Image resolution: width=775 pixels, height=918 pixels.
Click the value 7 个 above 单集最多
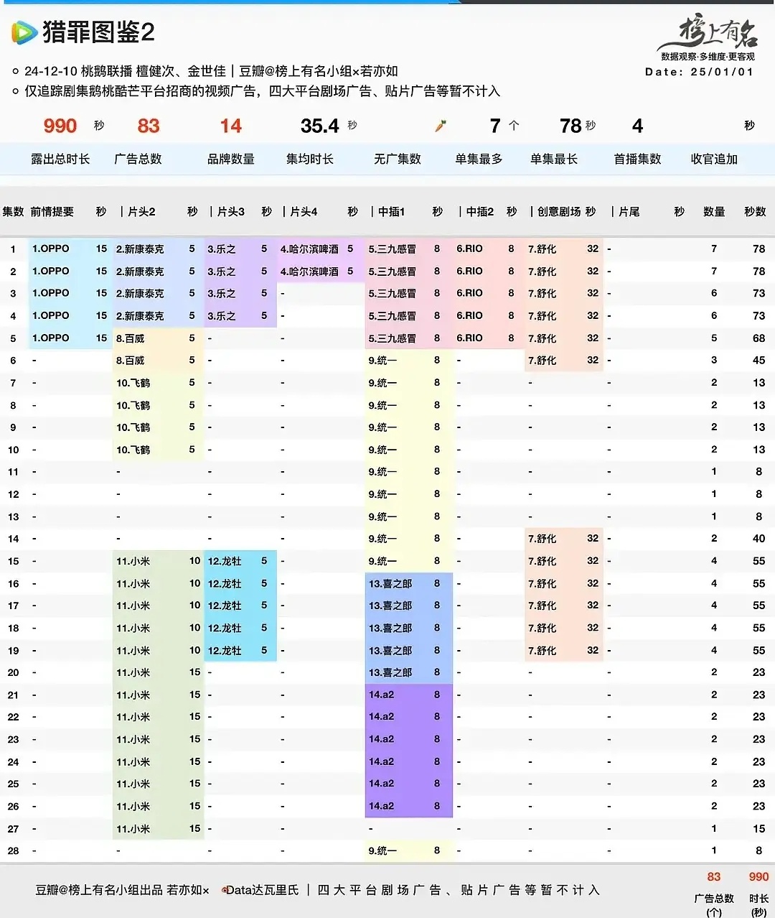(x=504, y=126)
